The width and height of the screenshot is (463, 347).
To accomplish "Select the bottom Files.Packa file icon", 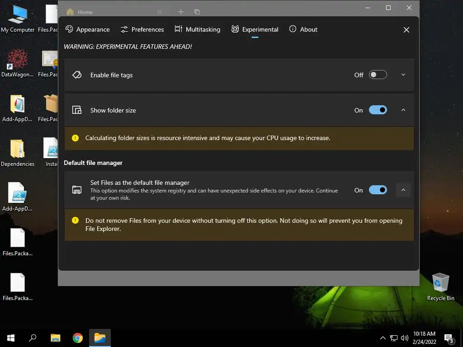I will 18,287.
